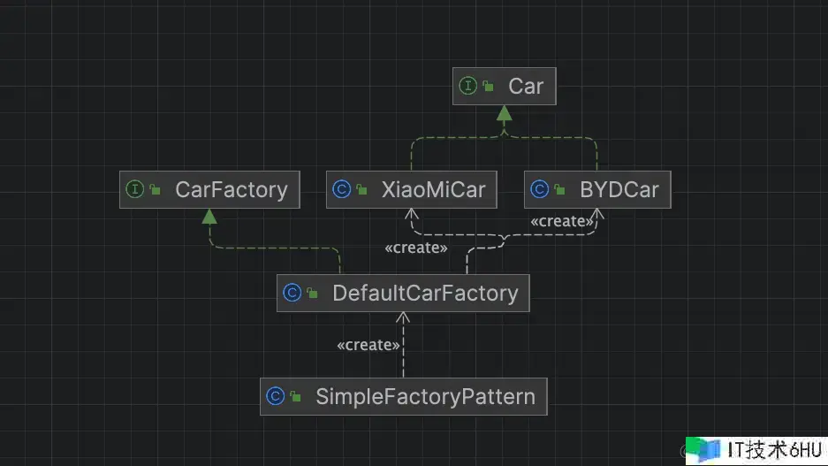Select the «create» label above SimpleFactoryPattern

(369, 345)
